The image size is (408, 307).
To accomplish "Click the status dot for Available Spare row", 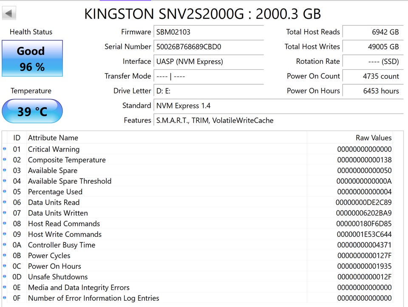I will coord(4,170).
